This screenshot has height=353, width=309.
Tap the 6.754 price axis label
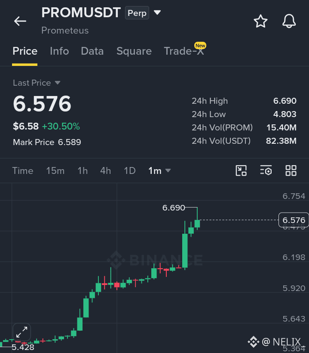pyautogui.click(x=294, y=196)
